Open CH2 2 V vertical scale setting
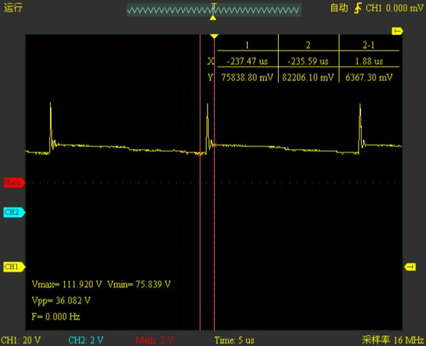Screen dimensions: 426x346 86,340
